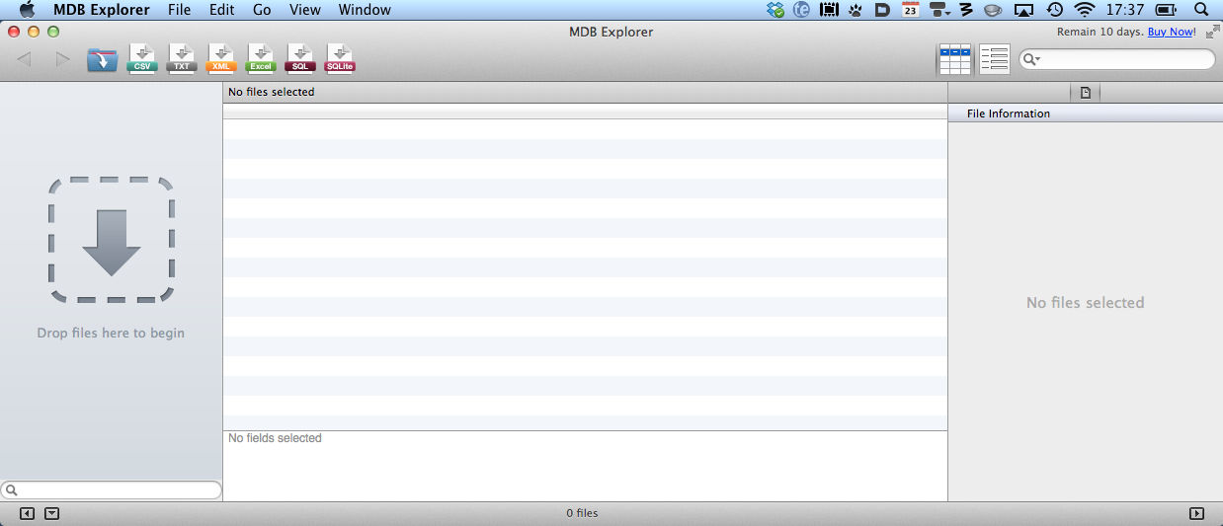Open the File menu
The image size is (1223, 526).
coord(179,10)
